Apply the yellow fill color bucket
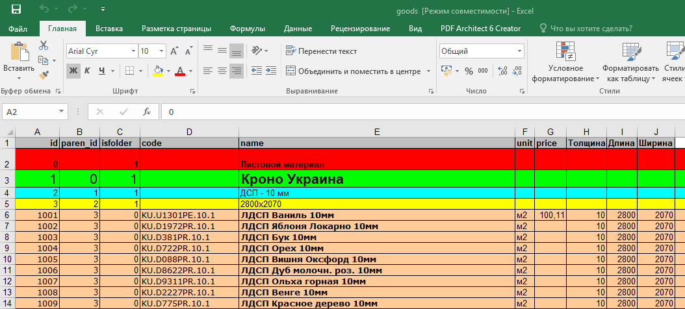 pyautogui.click(x=158, y=71)
